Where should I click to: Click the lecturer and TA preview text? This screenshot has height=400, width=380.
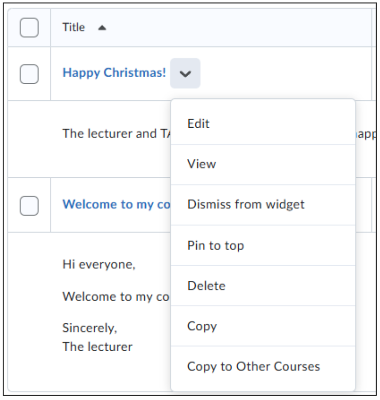coord(116,133)
